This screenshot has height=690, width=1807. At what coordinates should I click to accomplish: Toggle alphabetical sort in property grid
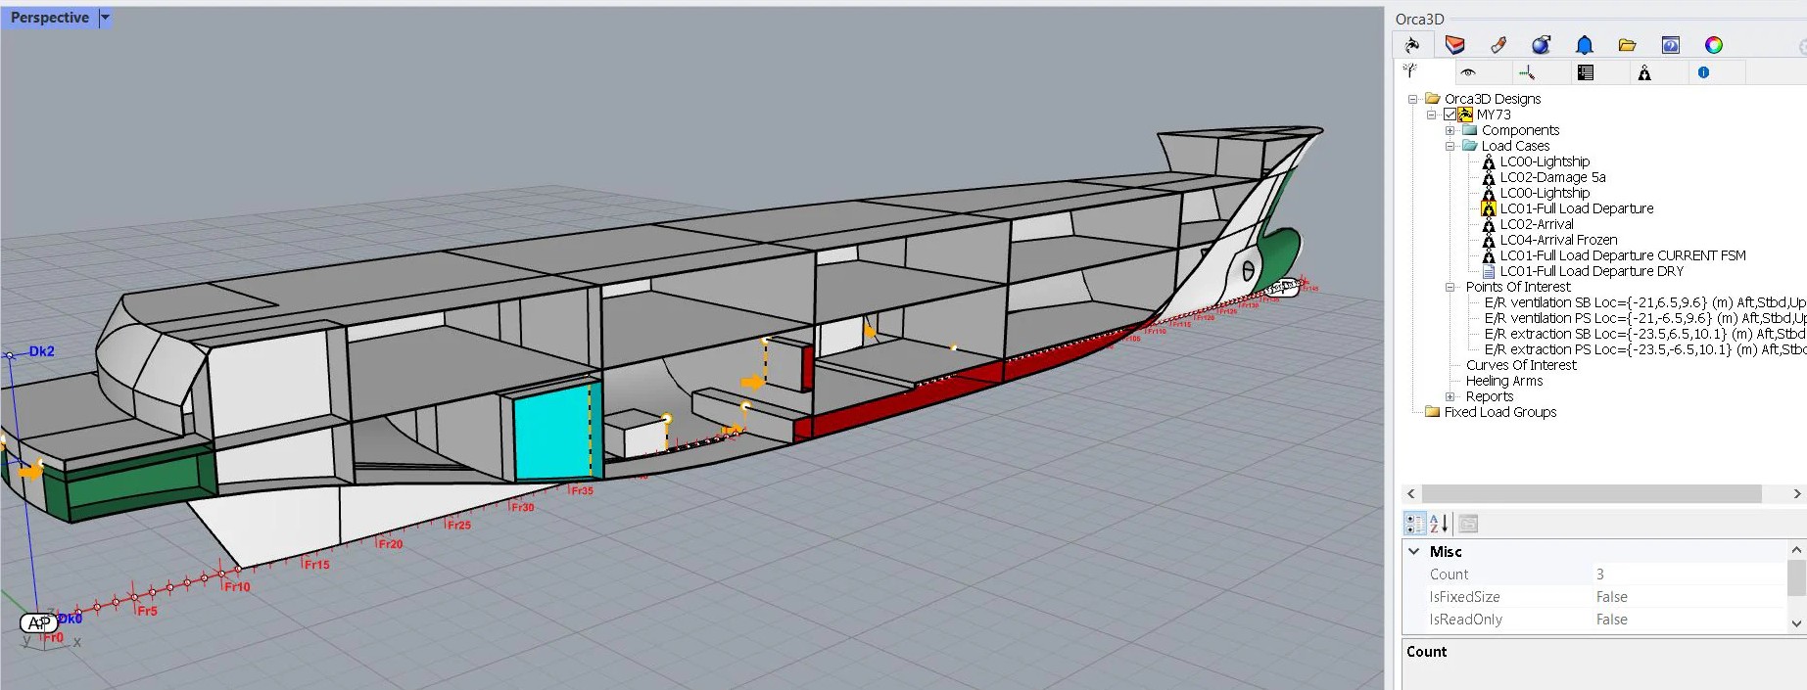coord(1439,524)
